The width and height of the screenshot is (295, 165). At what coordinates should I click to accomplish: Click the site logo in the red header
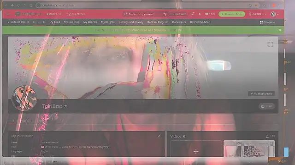tap(28, 14)
